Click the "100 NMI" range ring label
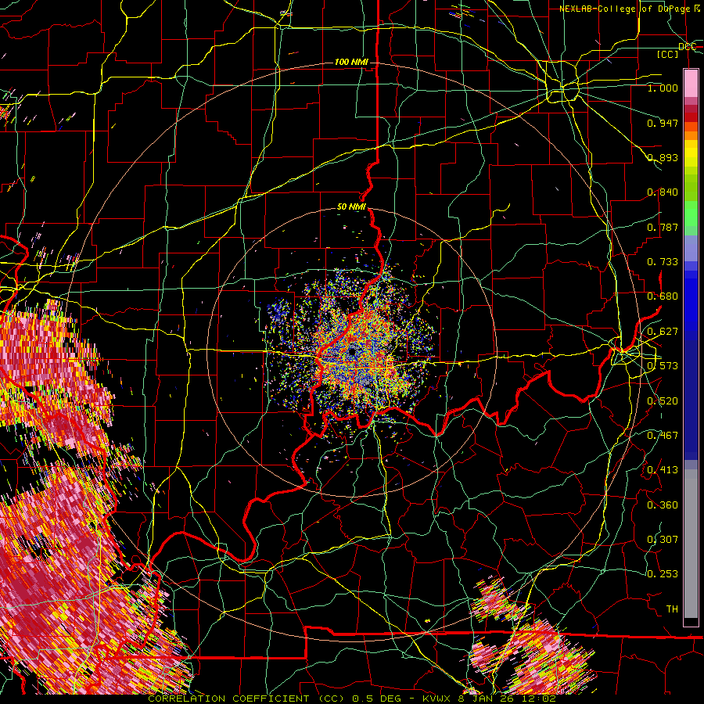704x704 pixels. pos(351,62)
